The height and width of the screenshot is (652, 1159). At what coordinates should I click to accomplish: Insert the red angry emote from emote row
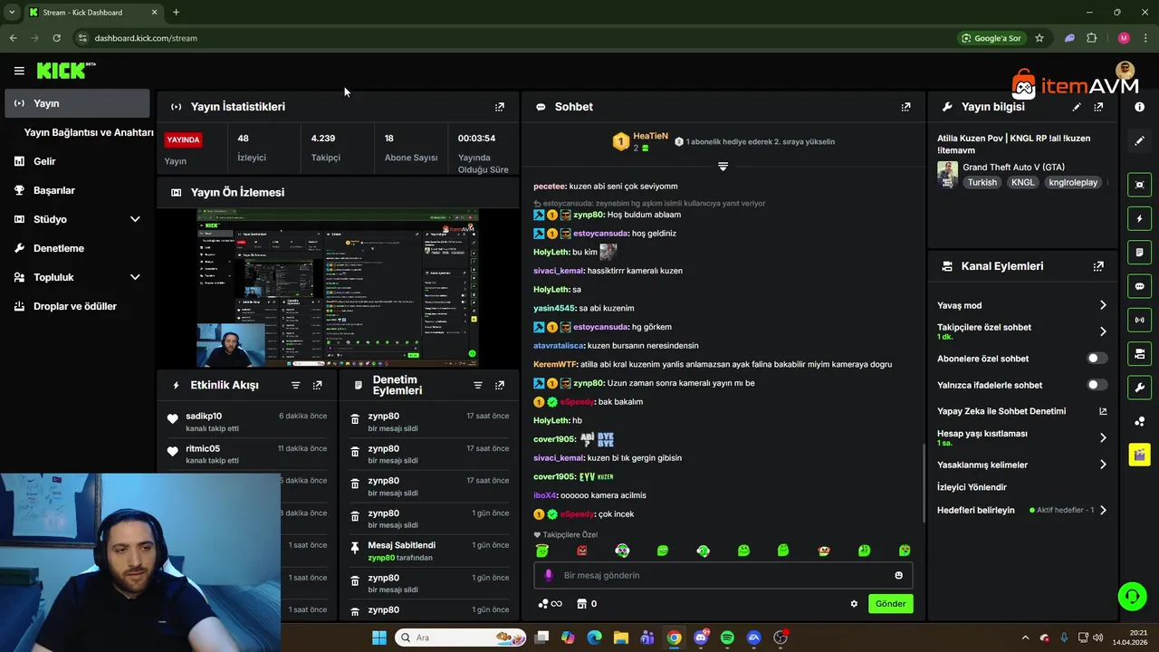coord(582,551)
